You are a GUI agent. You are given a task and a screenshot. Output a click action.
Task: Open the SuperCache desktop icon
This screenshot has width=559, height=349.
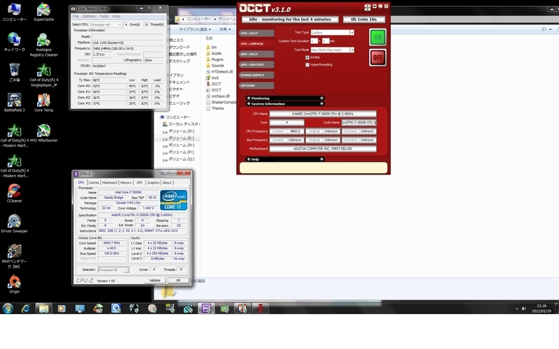(x=43, y=12)
